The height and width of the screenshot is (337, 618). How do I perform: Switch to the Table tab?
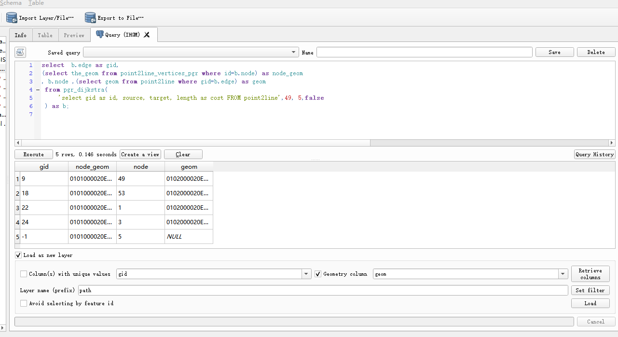45,35
